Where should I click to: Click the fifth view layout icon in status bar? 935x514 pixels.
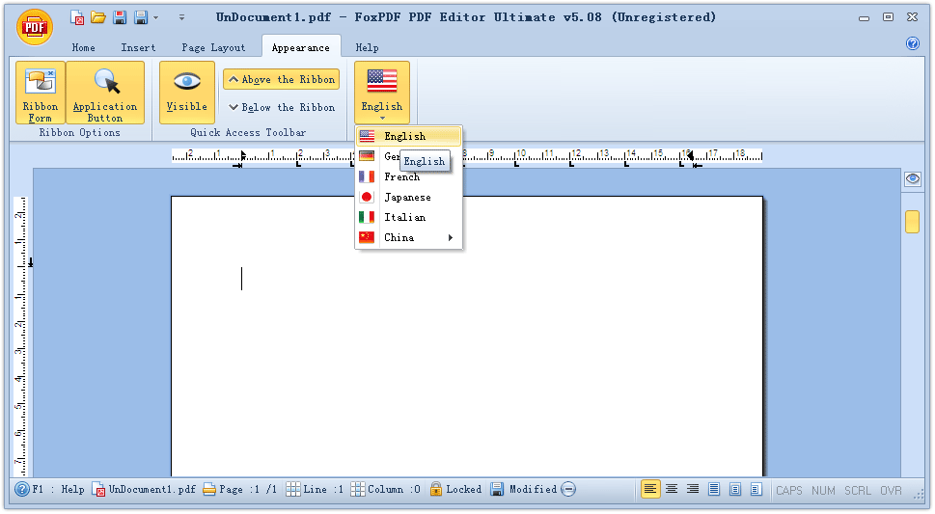pyautogui.click(x=735, y=490)
